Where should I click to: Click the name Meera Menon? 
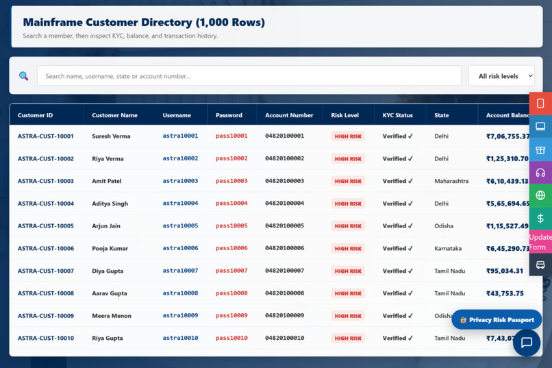(111, 315)
